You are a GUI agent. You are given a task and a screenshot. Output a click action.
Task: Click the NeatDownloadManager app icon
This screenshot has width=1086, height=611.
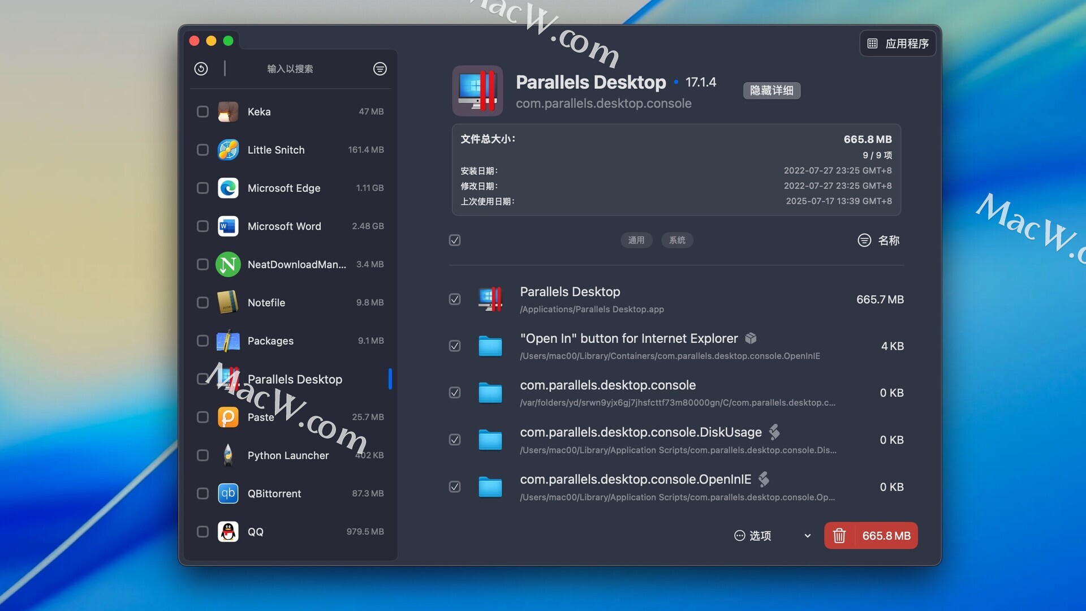click(x=228, y=264)
